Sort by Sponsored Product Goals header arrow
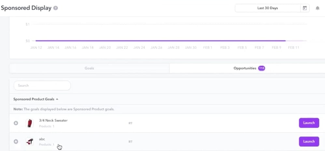This screenshot has height=151, width=325. [57, 99]
